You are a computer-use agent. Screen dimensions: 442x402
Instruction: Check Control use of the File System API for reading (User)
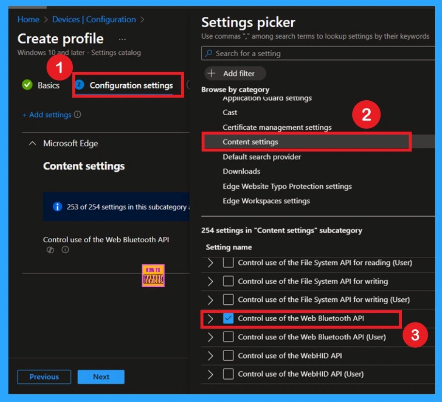(x=228, y=263)
